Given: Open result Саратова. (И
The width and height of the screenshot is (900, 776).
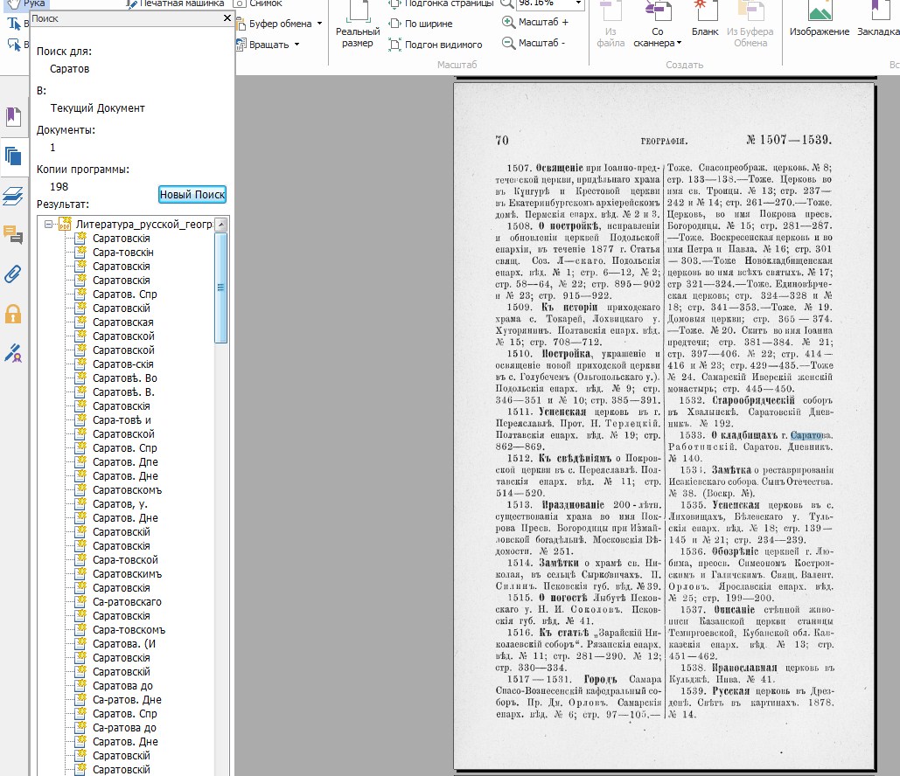Looking at the screenshot, I should 124,643.
